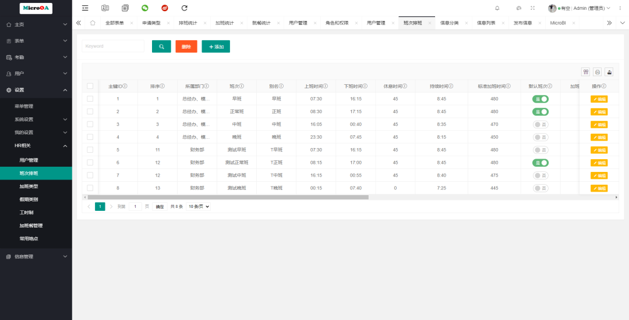Print the table with printer icon
This screenshot has width=629, height=320.
coord(598,72)
